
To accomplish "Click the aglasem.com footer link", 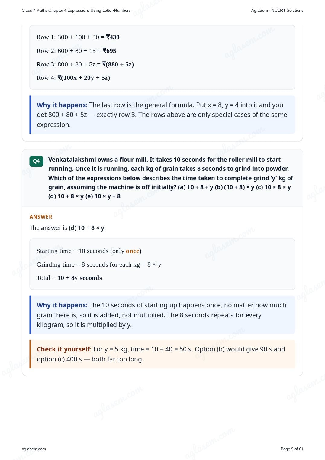I will tap(34, 449).
